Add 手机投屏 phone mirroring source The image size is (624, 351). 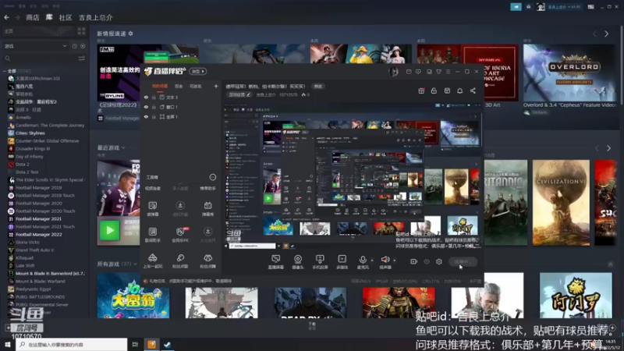coord(320,262)
